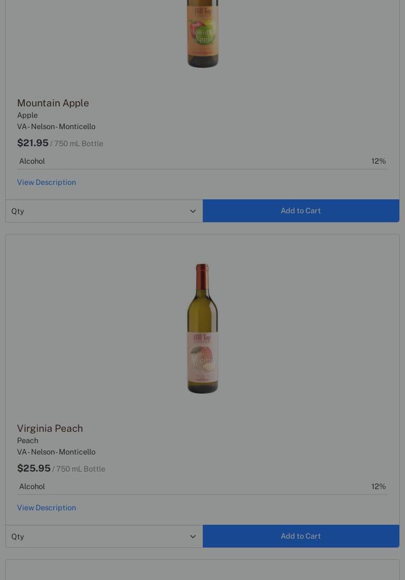
Task: Open Qty dropdown for Virginia Peach
Action: point(104,537)
